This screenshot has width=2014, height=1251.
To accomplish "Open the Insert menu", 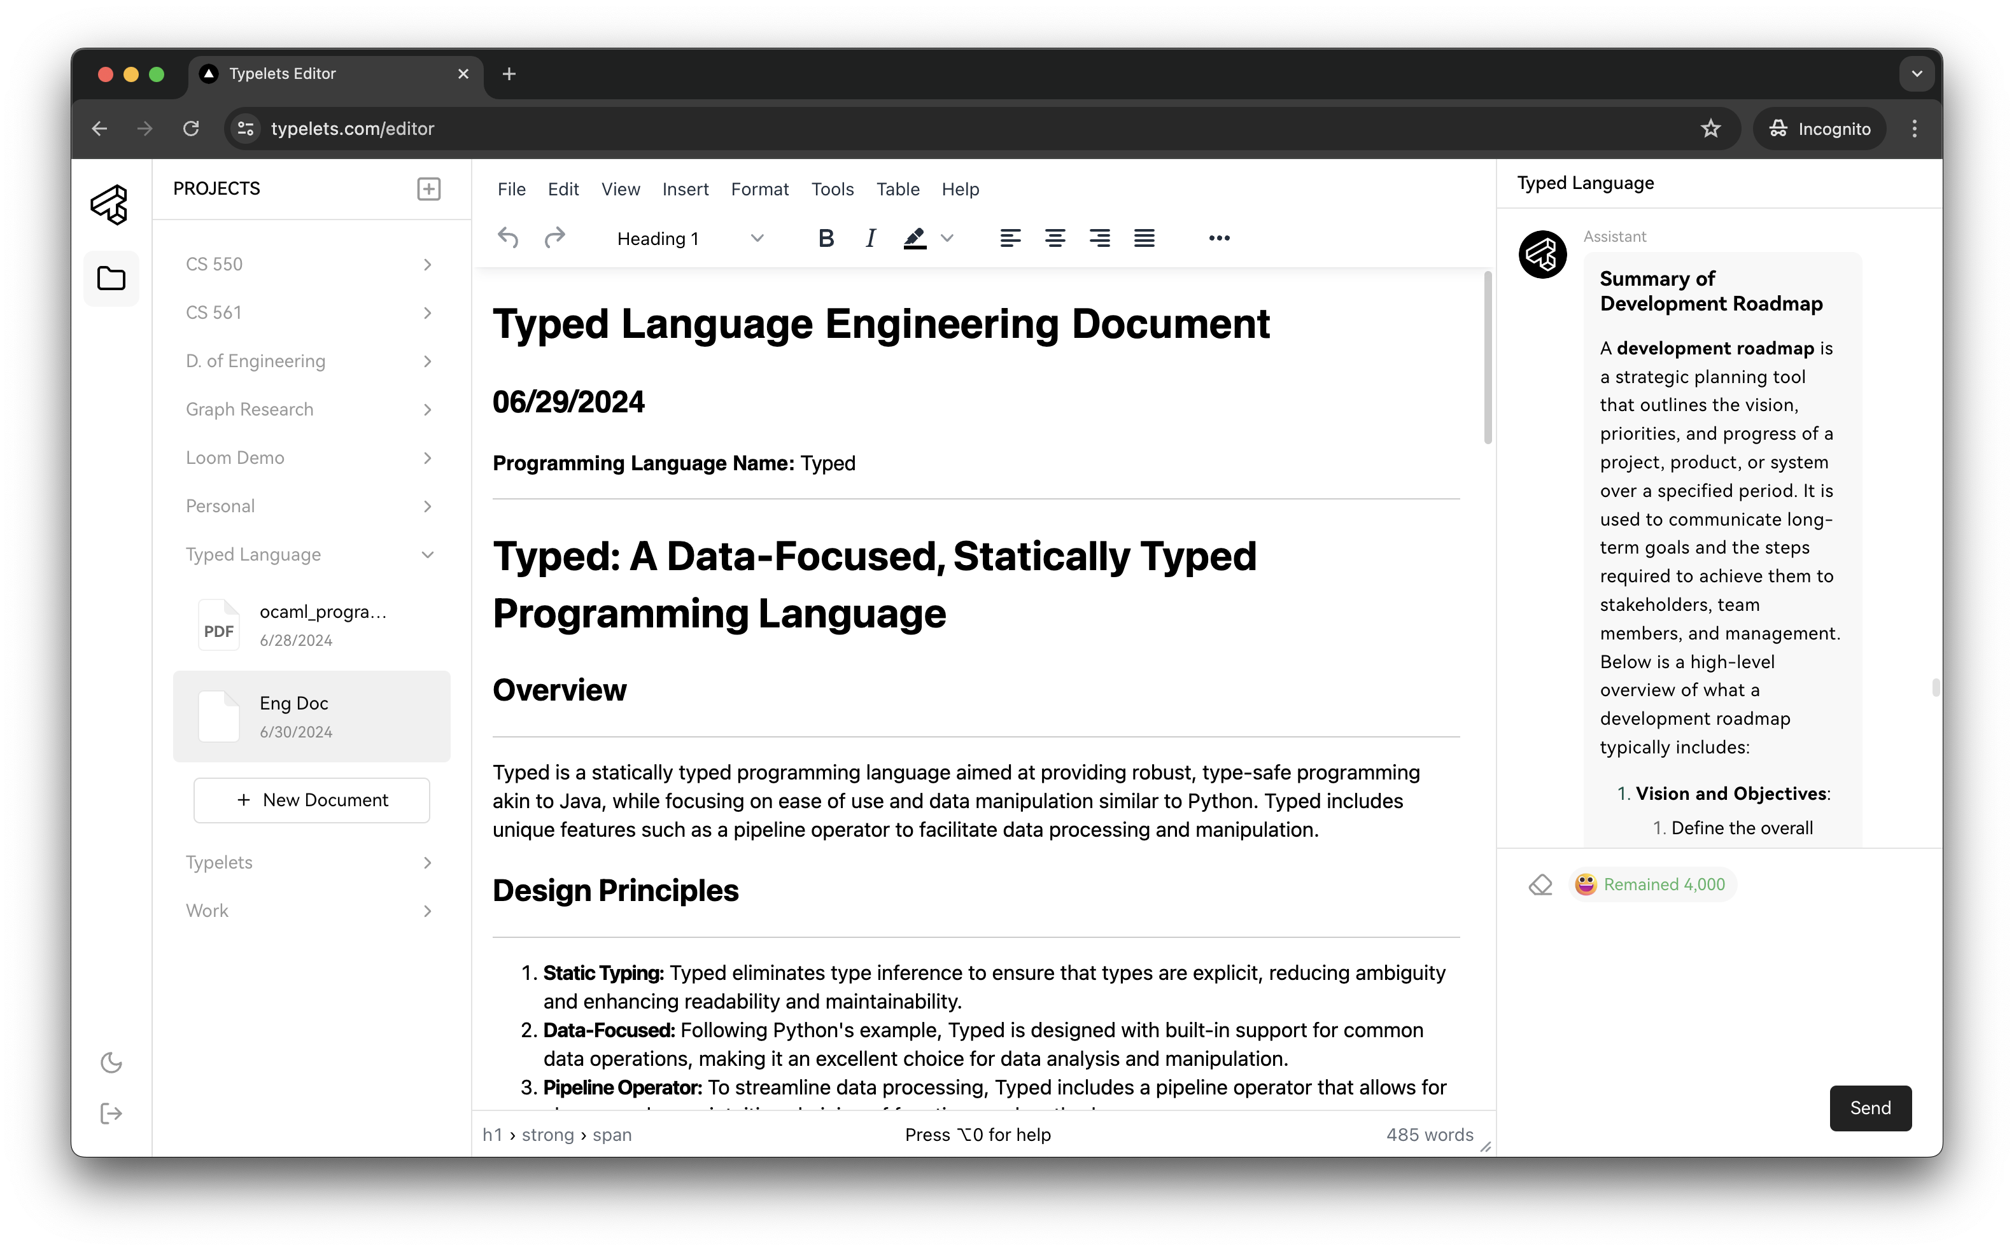I will tap(685, 190).
